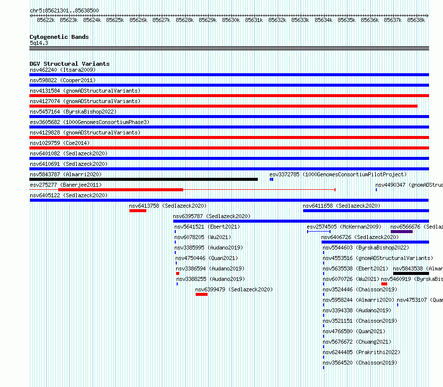Click nsv6078205 (Wu2021) label
This screenshot has width=443, height=387.
pos(203,237)
